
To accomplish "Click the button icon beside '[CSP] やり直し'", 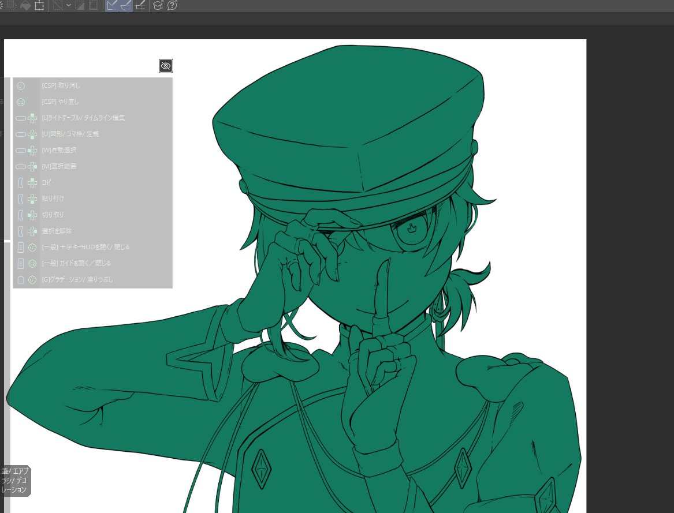I will [21, 102].
